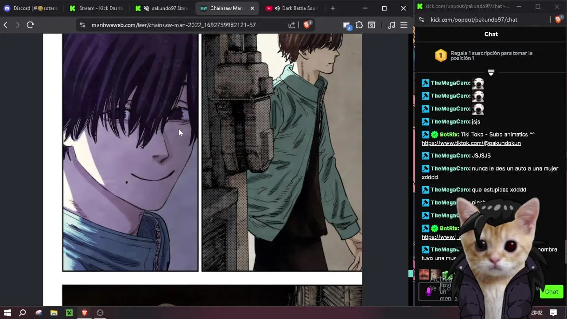Open site settings icon in the chat window
Screen dimensions: 567x319
pos(422,19)
